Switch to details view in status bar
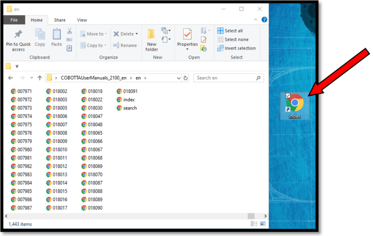This screenshot has width=373, height=236. click(x=254, y=223)
